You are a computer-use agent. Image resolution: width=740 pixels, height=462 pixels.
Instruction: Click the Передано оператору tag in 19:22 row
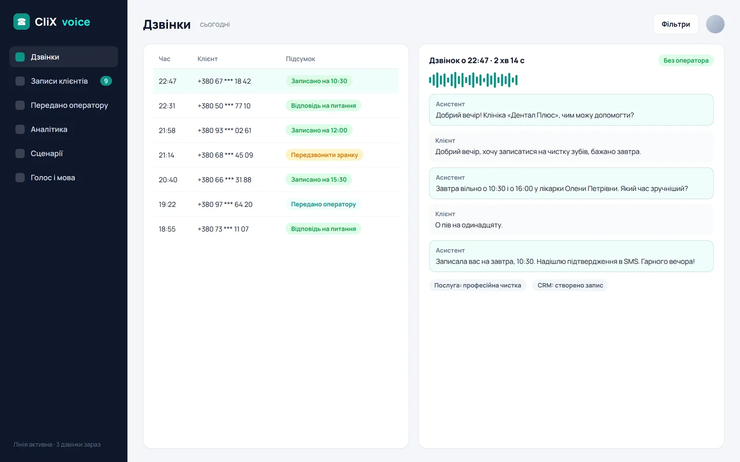[323, 204]
